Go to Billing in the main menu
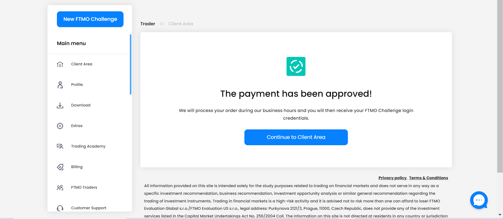 pyautogui.click(x=77, y=167)
